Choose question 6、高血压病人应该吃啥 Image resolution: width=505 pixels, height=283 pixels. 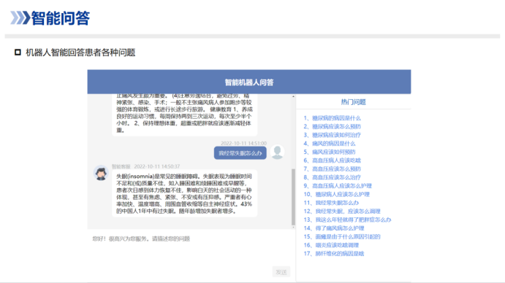click(x=332, y=160)
